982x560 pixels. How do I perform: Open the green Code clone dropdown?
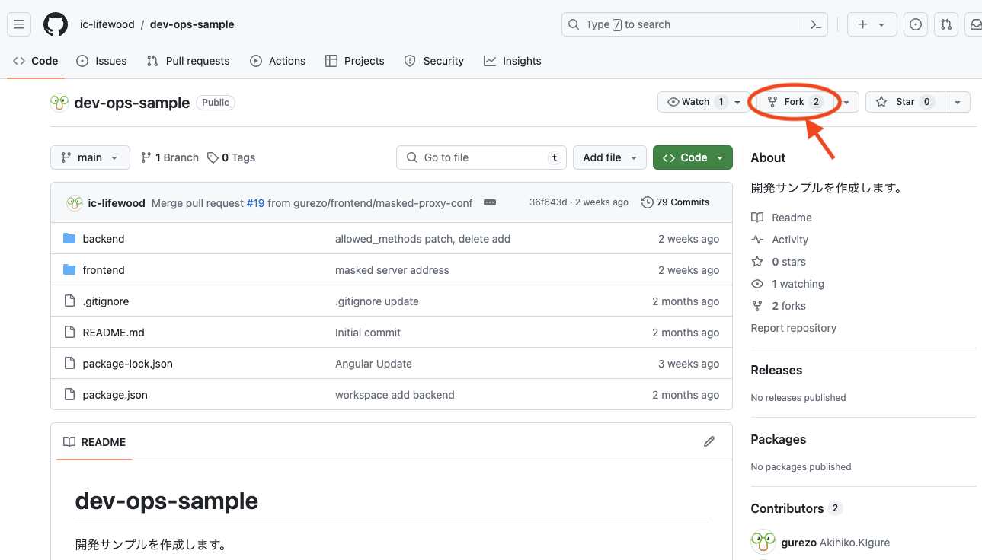(x=693, y=157)
